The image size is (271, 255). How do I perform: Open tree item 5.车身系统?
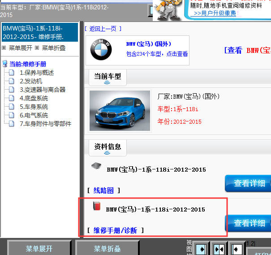point(34,107)
